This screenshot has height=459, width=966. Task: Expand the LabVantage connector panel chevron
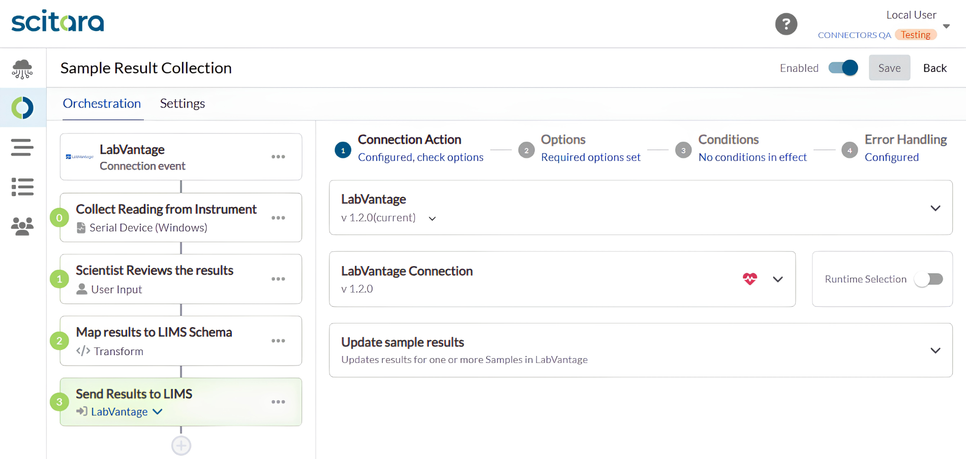point(935,208)
